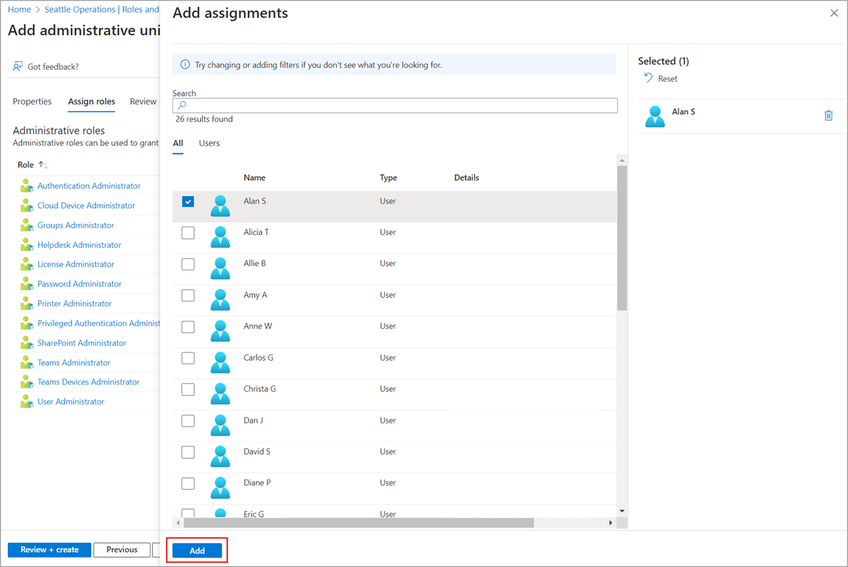Open the Assign roles tab

click(x=92, y=102)
